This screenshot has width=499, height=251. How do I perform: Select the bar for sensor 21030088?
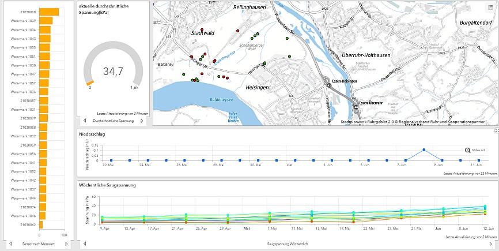(x=43, y=127)
